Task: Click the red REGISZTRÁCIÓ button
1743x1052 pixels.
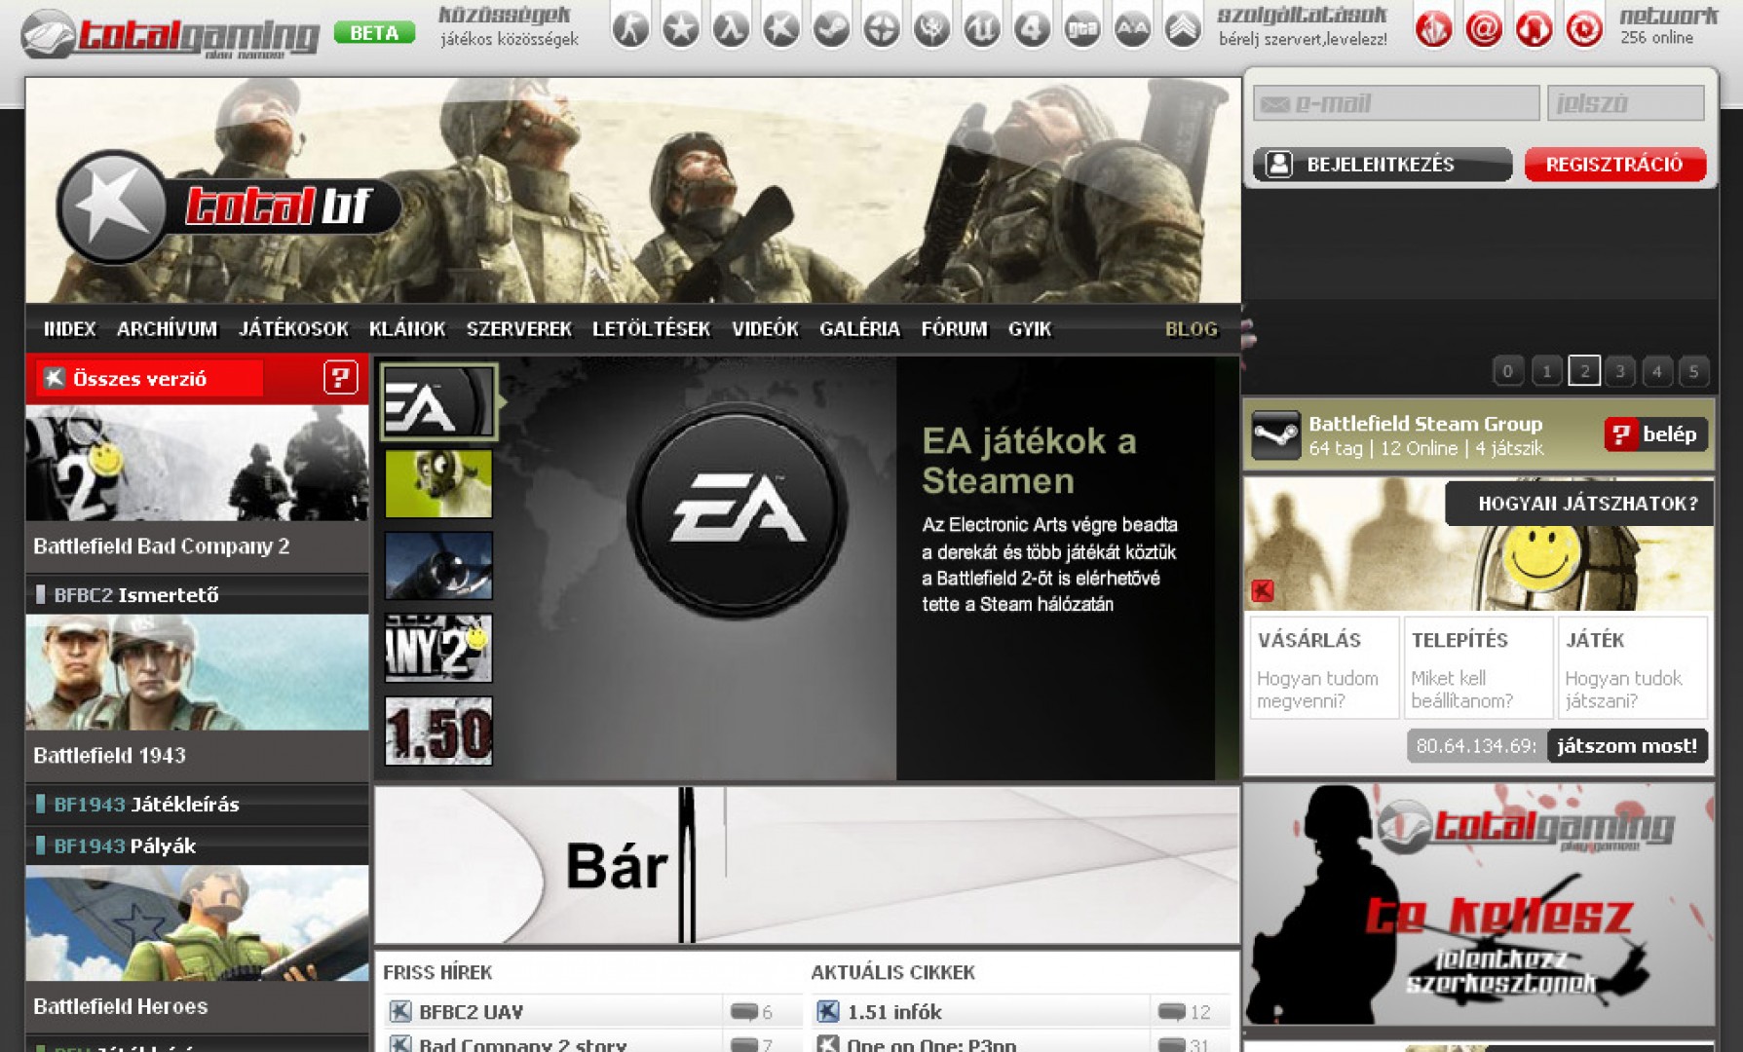Action: point(1614,164)
